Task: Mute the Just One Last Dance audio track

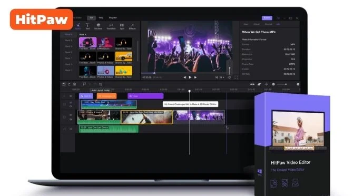Action: coord(71,129)
